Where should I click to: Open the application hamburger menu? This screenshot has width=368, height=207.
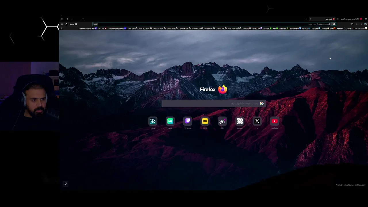click(62, 24)
